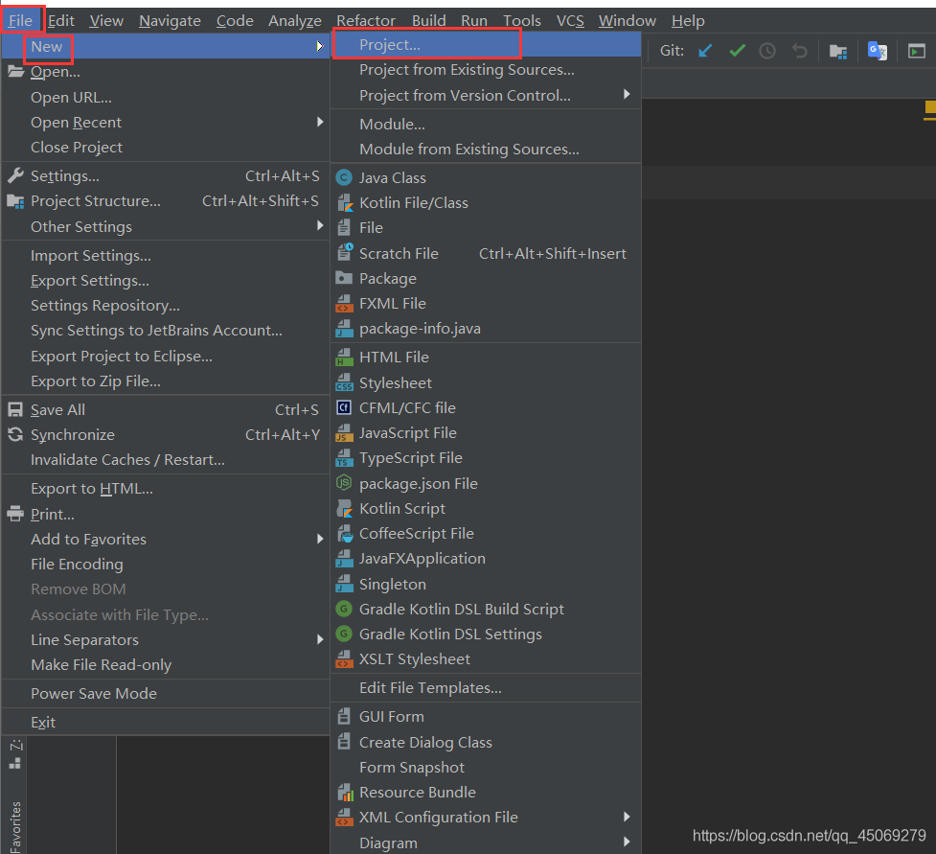Open the Other Settings submenu
This screenshot has width=936, height=854.
81,226
